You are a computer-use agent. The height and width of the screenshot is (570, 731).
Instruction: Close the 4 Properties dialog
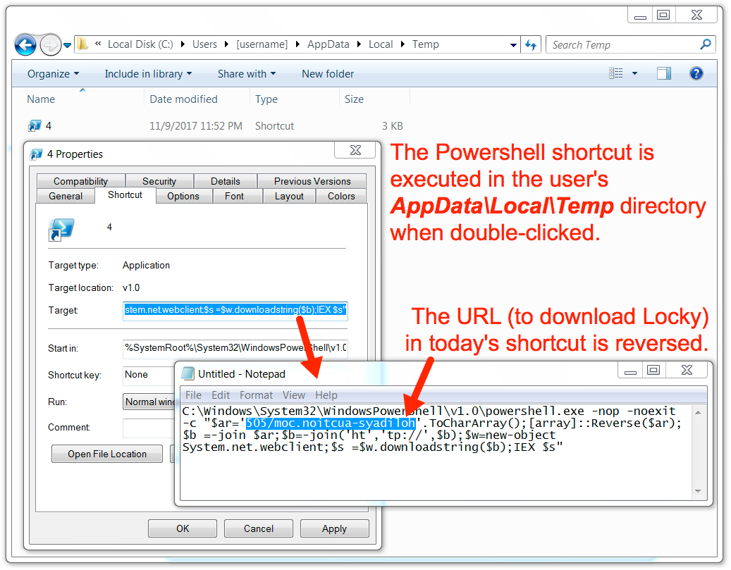[x=355, y=150]
